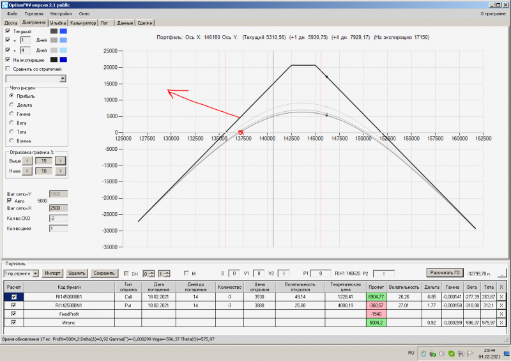Toggle the DH checkbox in portfolio toolbar
This screenshot has width=511, height=361.
126,273
